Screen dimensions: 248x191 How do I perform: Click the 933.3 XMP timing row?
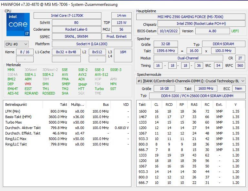pos(191,139)
